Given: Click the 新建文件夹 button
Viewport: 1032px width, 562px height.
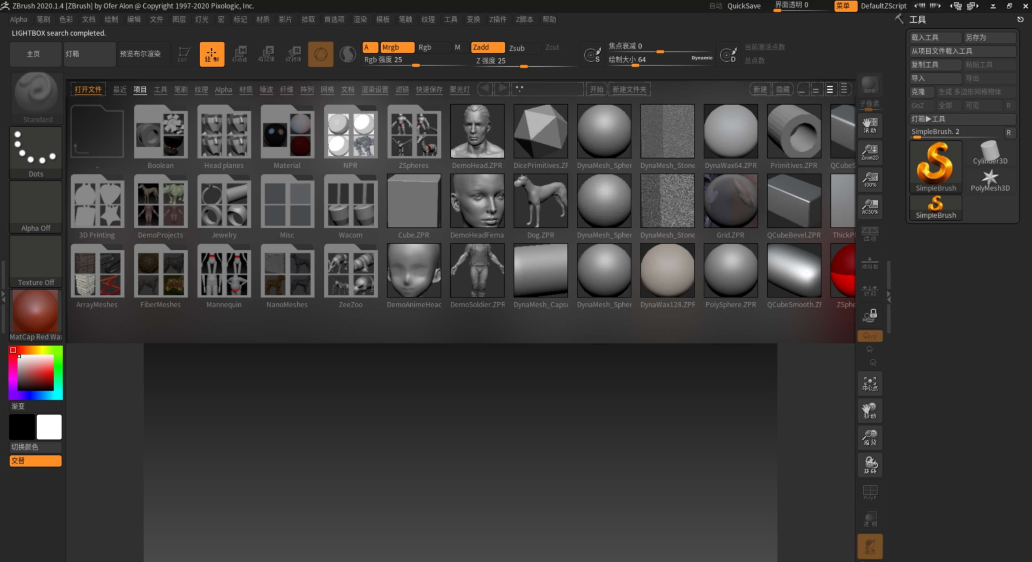Looking at the screenshot, I should click(x=629, y=89).
